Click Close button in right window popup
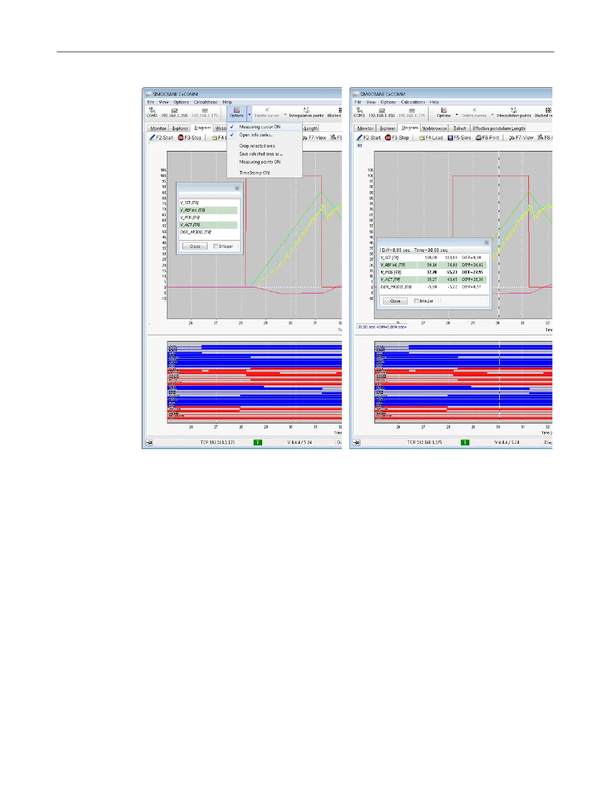The width and height of the screenshot is (597, 796). click(395, 301)
